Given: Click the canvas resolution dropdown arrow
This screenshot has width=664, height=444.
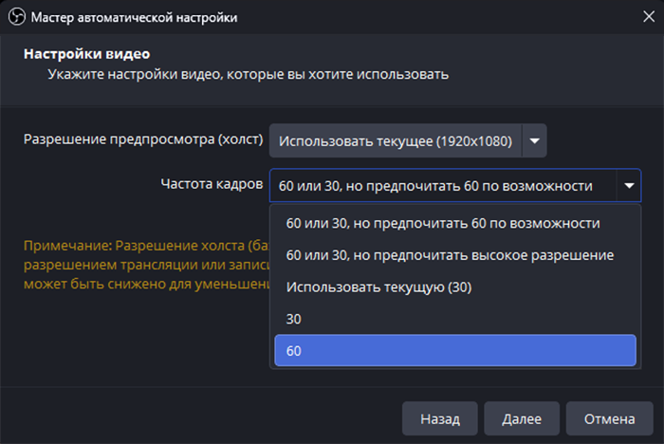Looking at the screenshot, I should tap(535, 141).
